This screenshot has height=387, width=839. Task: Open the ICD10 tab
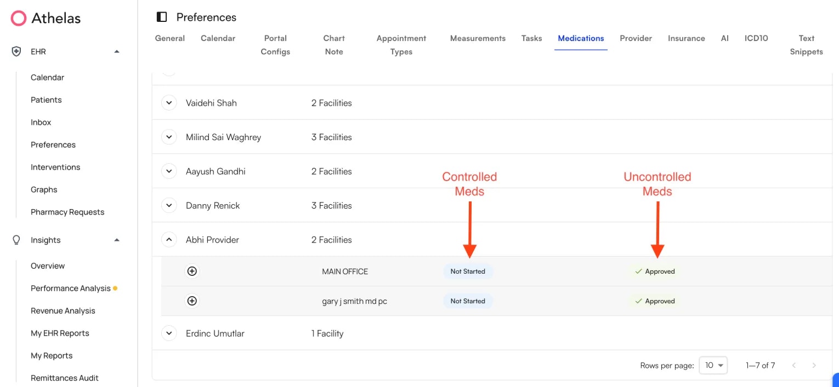point(756,38)
